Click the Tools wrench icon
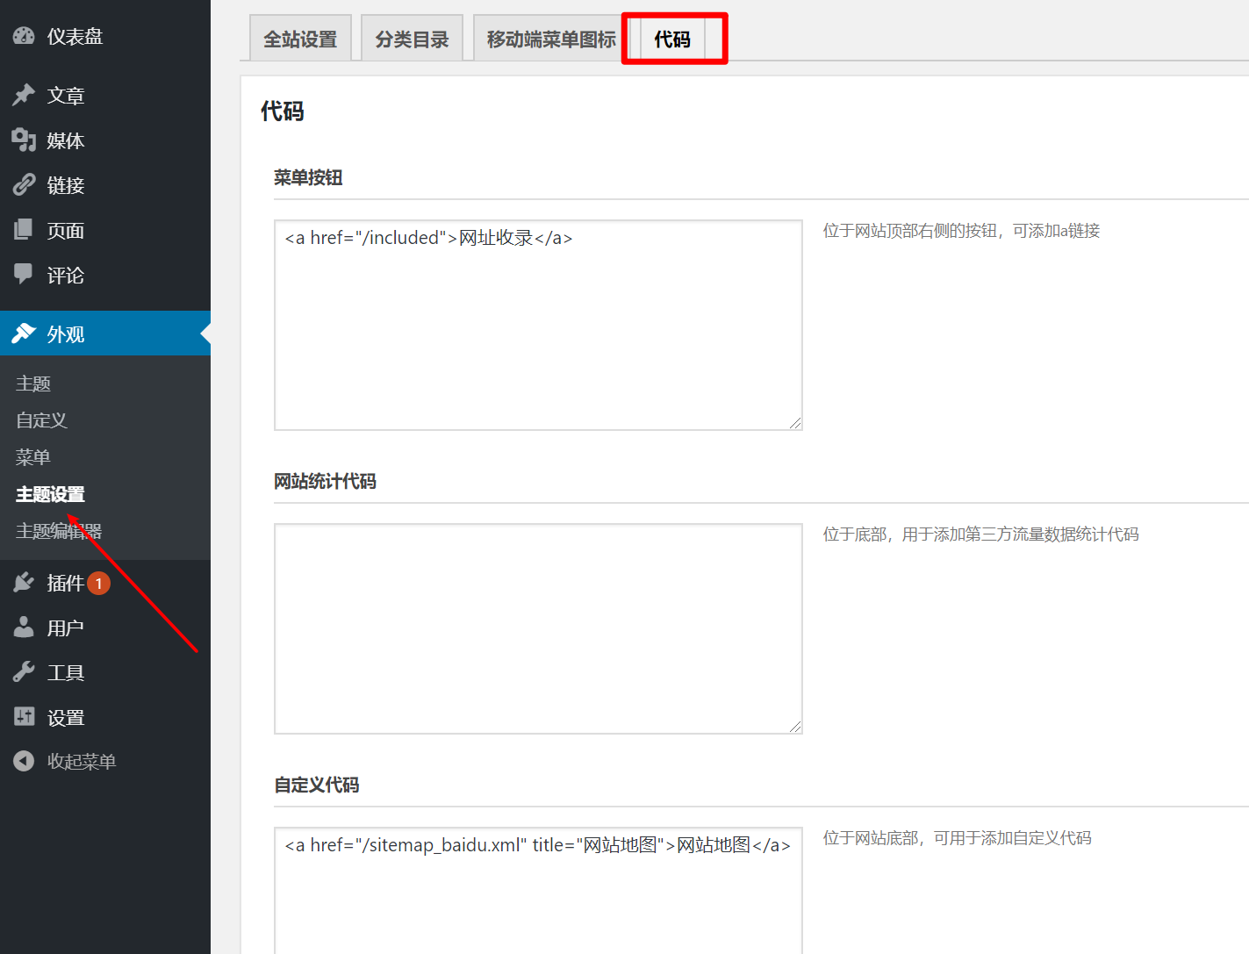Image resolution: width=1249 pixels, height=954 pixels. click(24, 672)
